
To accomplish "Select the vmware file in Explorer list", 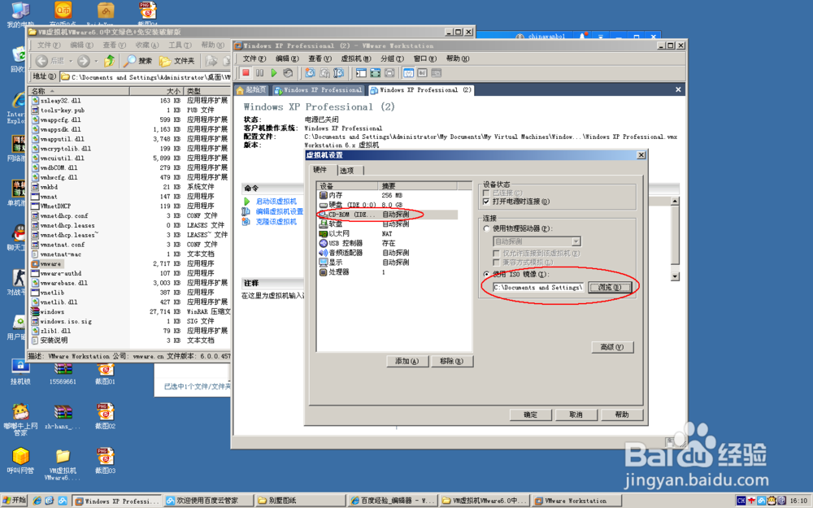I will click(x=50, y=264).
